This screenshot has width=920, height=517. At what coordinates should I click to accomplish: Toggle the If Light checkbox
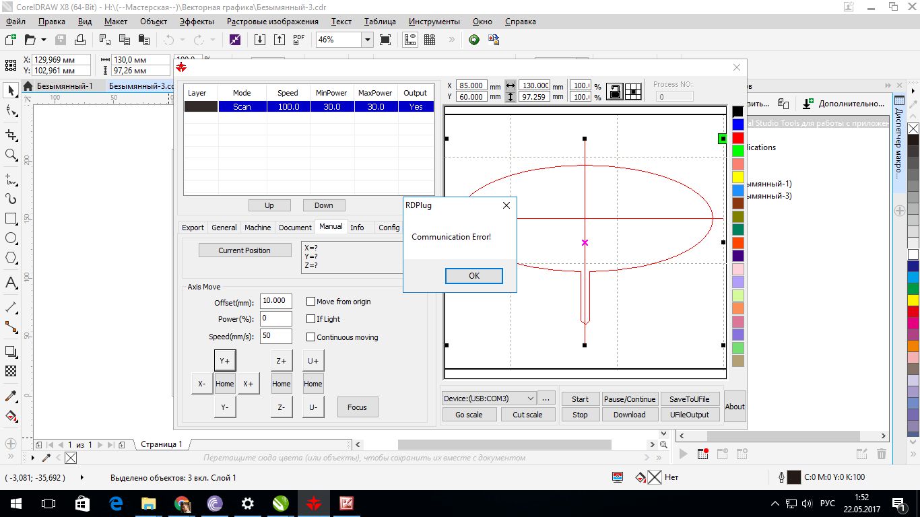click(x=310, y=319)
